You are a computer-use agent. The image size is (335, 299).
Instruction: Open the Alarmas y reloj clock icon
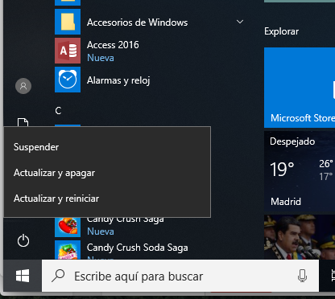pyautogui.click(x=68, y=80)
